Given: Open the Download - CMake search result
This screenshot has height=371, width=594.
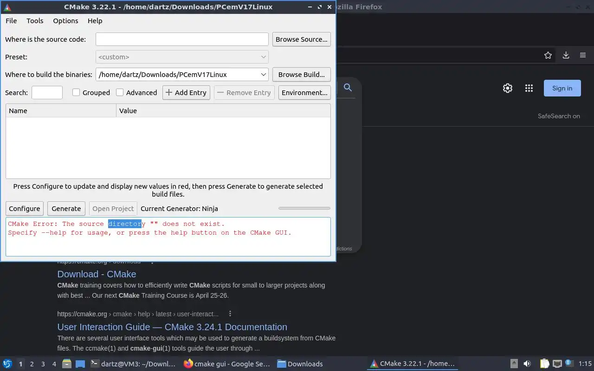Looking at the screenshot, I should [97, 274].
